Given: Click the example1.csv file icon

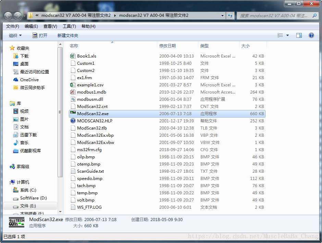Looking at the screenshot, I should 73,85.
